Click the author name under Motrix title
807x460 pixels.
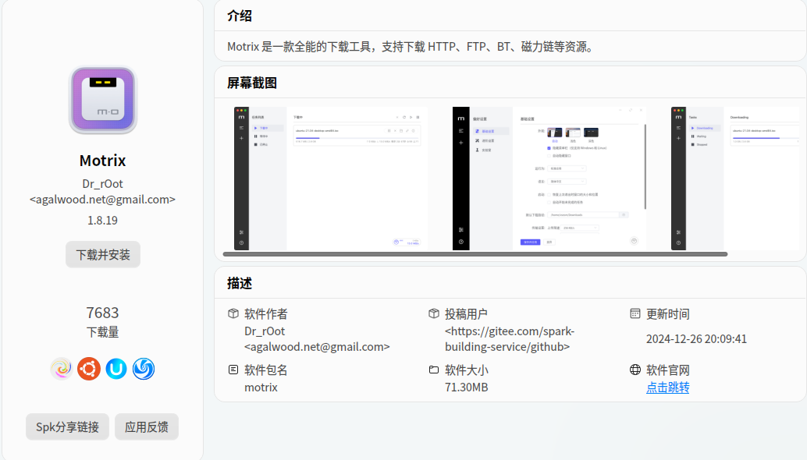click(x=102, y=184)
